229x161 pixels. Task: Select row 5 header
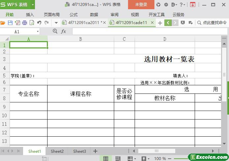[x=5, y=75]
